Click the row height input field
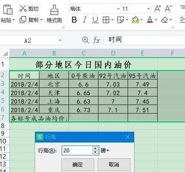 pos(77,150)
